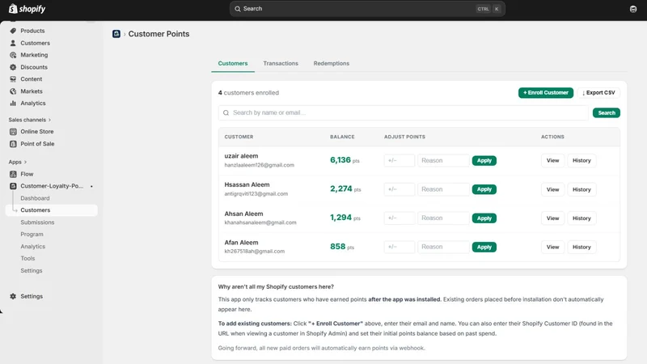Open the Program submenu item
The height and width of the screenshot is (364, 647).
tap(32, 234)
